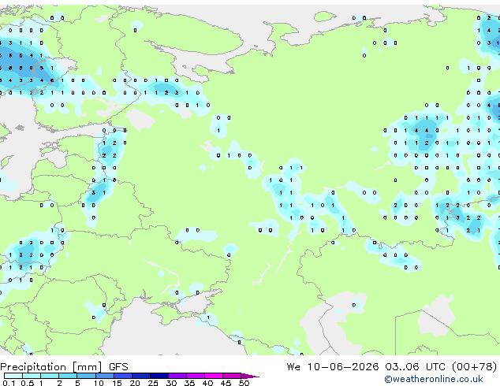Click the 15–20 mm royal blue swatch
The image size is (500, 386).
coord(122,376)
